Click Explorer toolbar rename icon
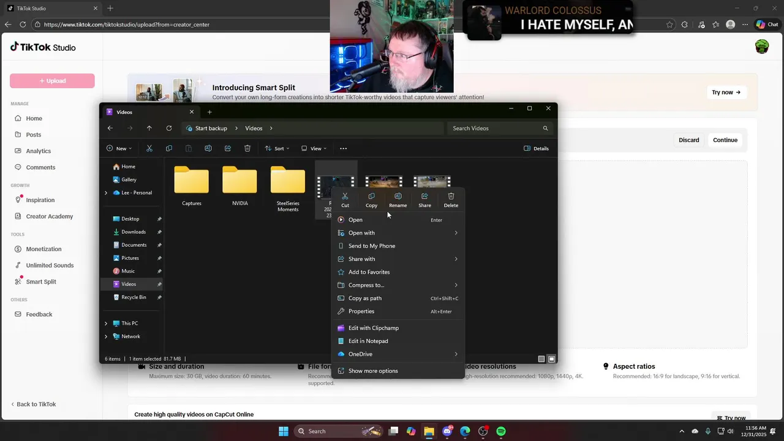Viewport: 784px width, 441px height. [208, 148]
